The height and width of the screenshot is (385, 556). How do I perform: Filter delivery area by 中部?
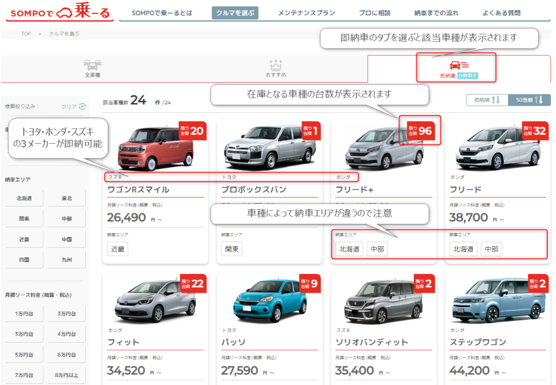67,219
